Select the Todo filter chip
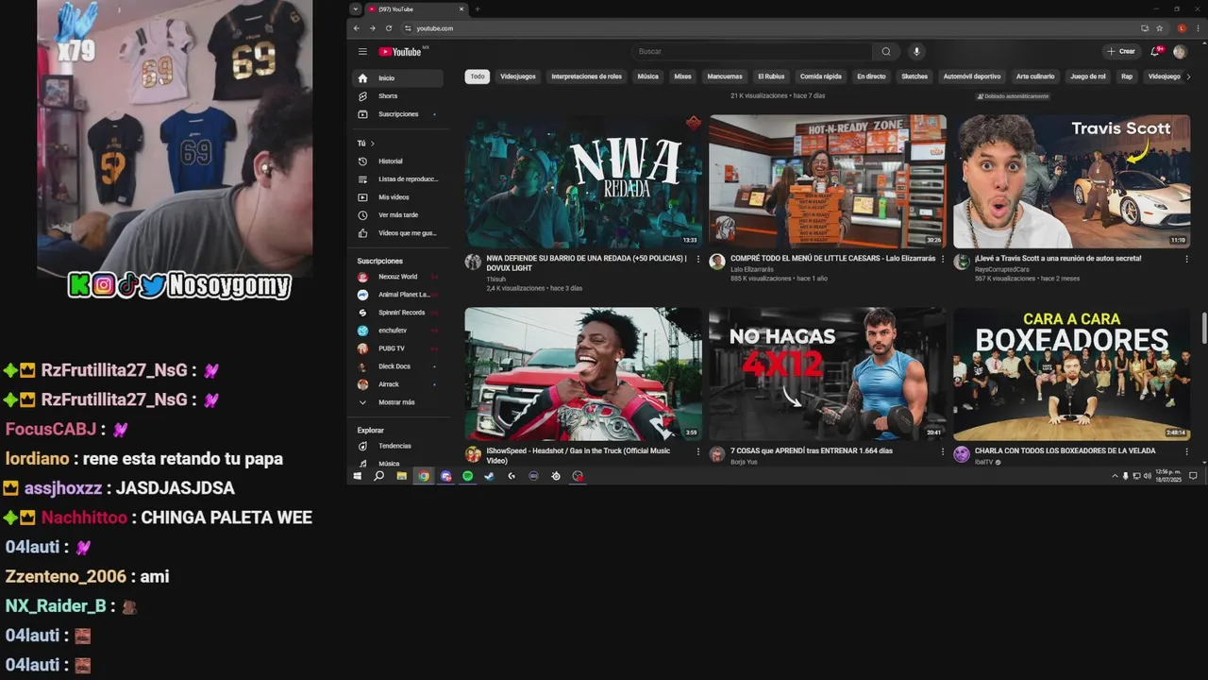Image resolution: width=1208 pixels, height=680 pixels. pyautogui.click(x=478, y=76)
